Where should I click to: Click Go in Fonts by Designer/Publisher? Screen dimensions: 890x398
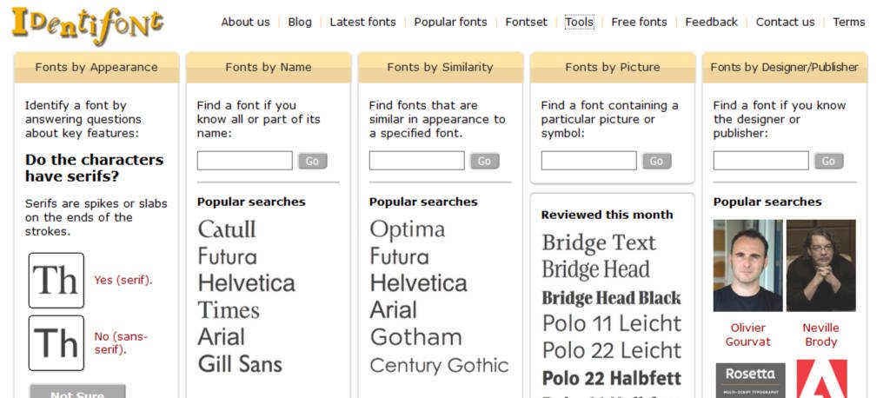(x=828, y=162)
